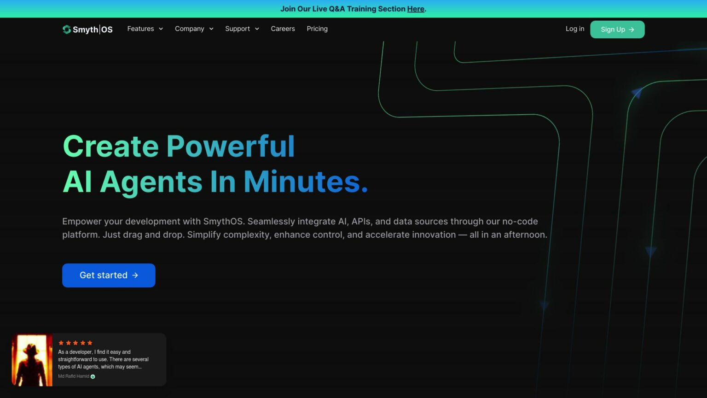Click the arrow icon on the Sign Up button

pos(632,29)
